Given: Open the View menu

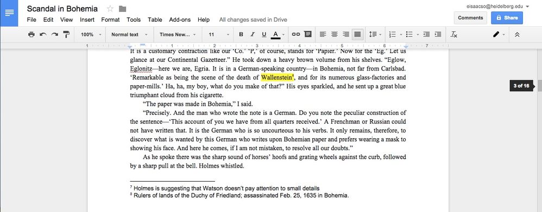Looking at the screenshot, I should pyautogui.click(x=66, y=20).
